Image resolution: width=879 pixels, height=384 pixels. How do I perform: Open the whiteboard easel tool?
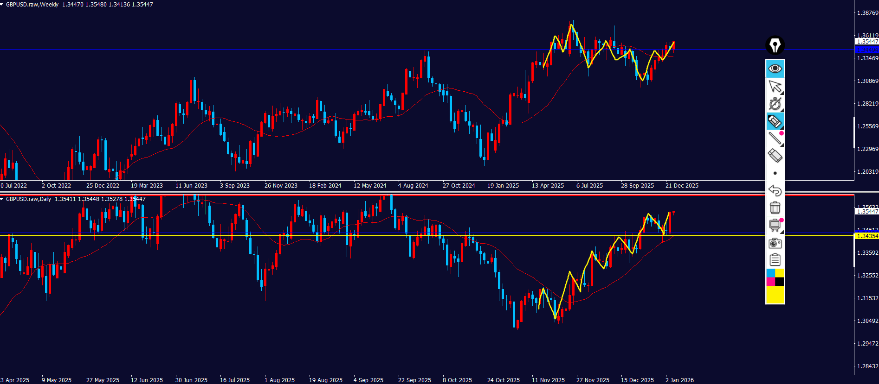(x=775, y=225)
